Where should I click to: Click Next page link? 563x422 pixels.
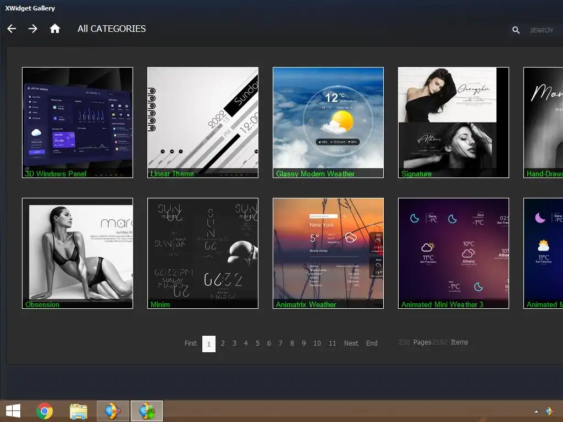351,343
